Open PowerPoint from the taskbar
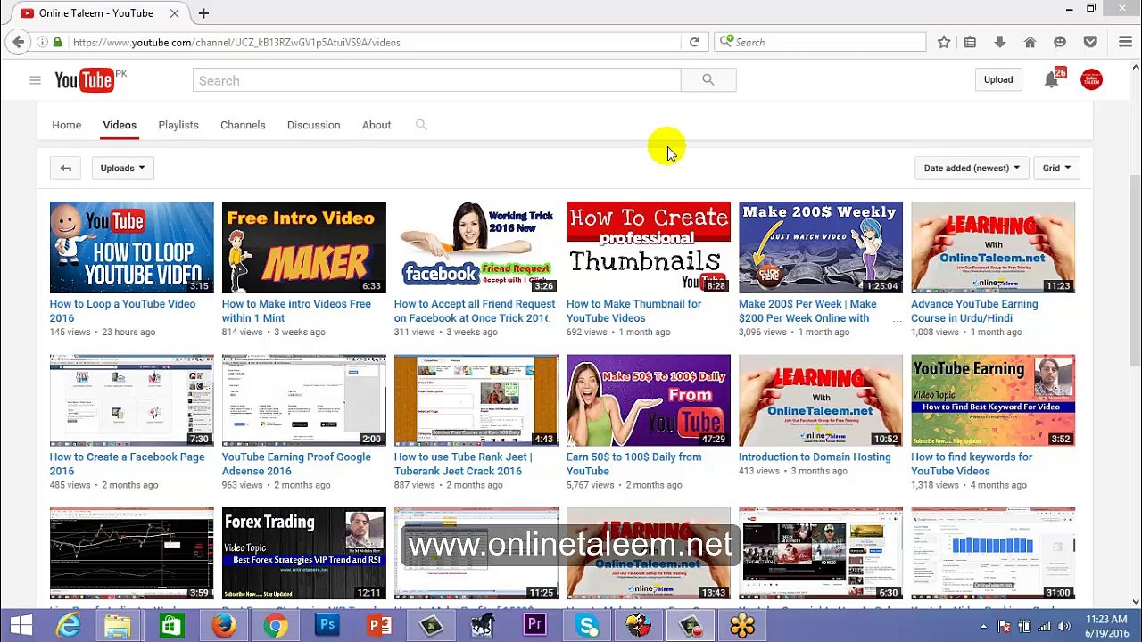This screenshot has height=642, width=1142. pyautogui.click(x=379, y=626)
